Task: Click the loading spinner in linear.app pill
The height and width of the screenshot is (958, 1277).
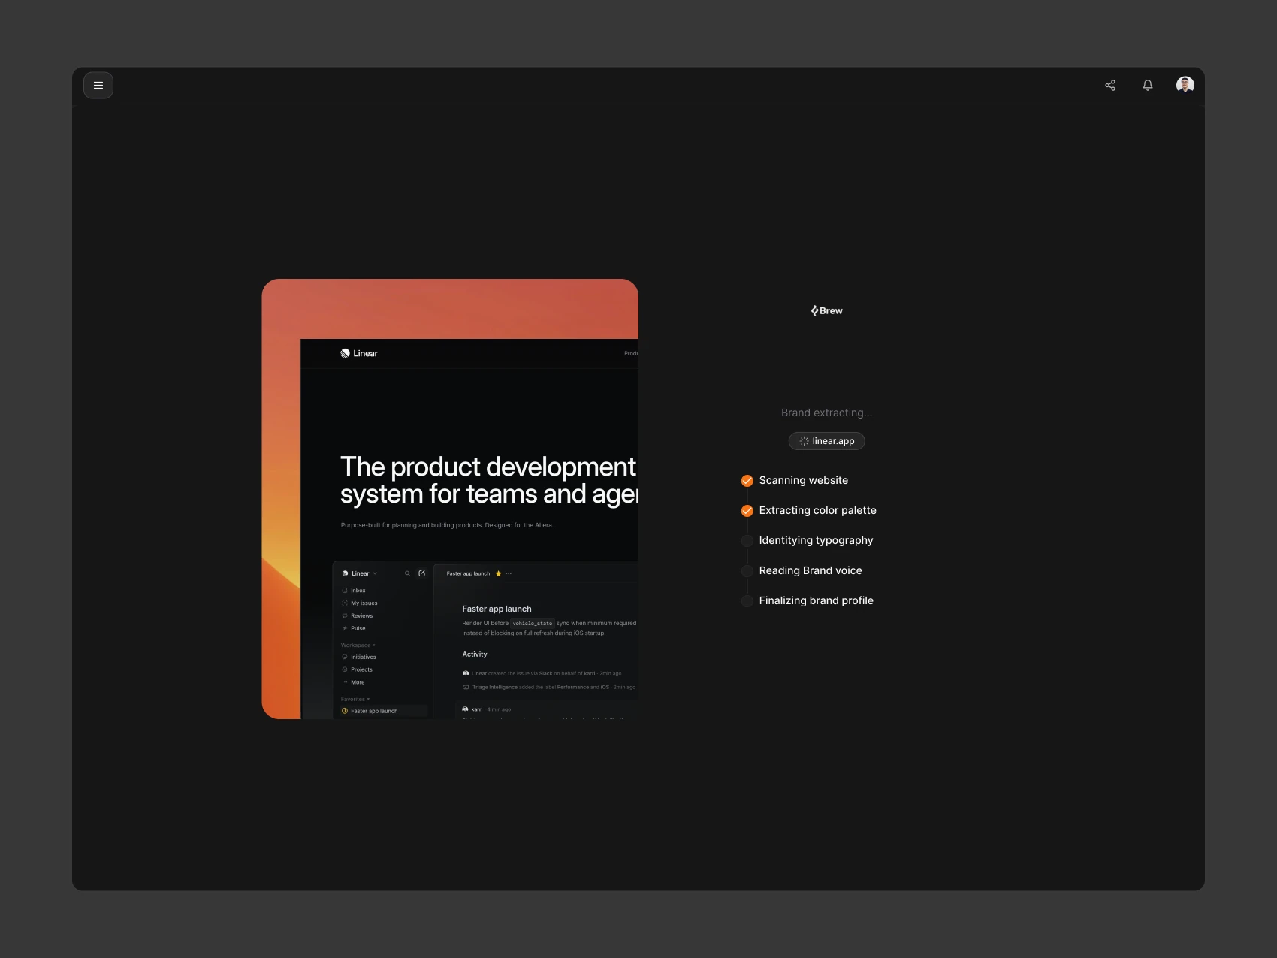Action: [x=804, y=441]
